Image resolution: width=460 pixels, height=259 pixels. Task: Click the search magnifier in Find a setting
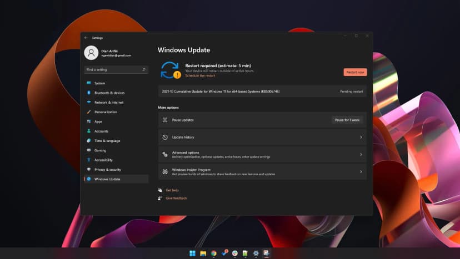click(x=144, y=70)
